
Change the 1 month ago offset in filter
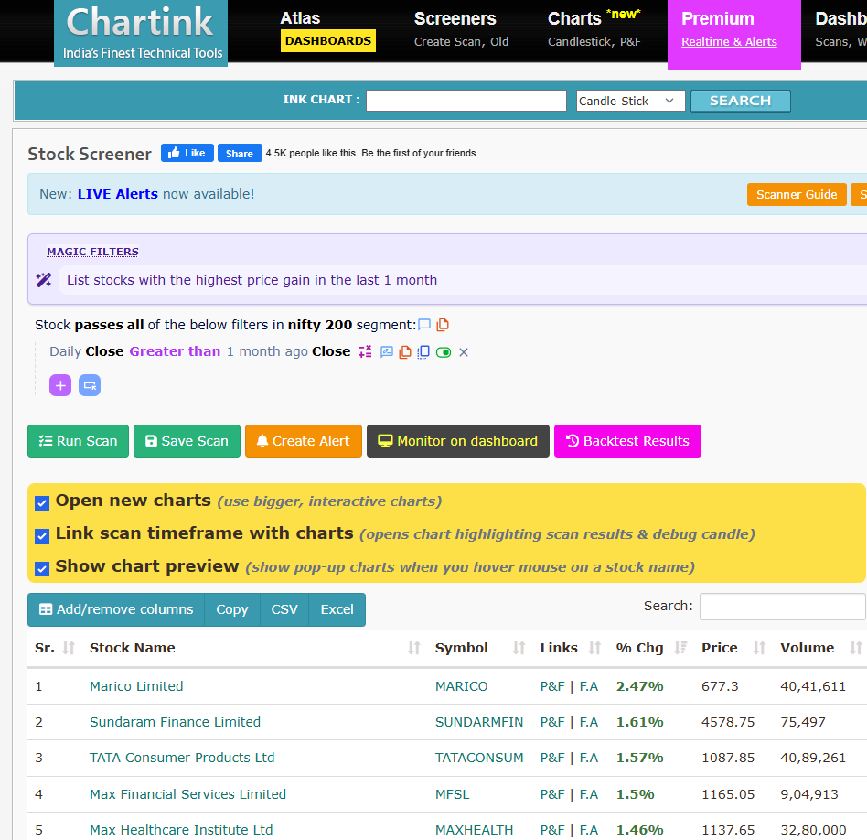pos(267,351)
